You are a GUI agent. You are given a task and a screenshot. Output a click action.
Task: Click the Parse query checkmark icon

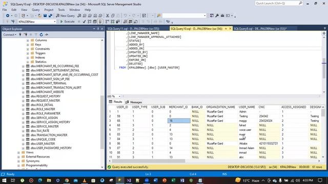coord(84,21)
